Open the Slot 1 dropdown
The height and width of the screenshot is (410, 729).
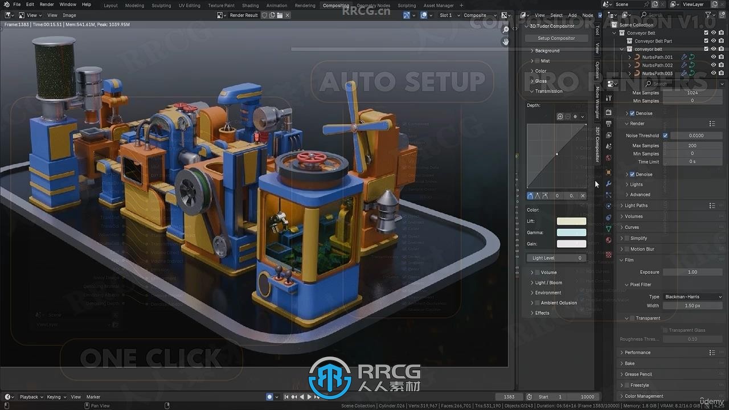[449, 15]
